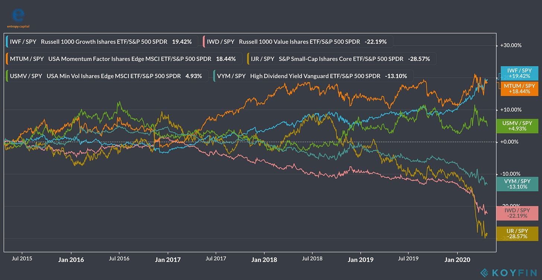Click the 19.42% value in IWF legend
This screenshot has width=542, height=280.
point(182,42)
